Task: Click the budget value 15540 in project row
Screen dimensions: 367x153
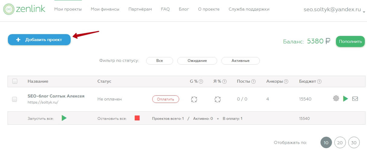Action: coord(305,99)
